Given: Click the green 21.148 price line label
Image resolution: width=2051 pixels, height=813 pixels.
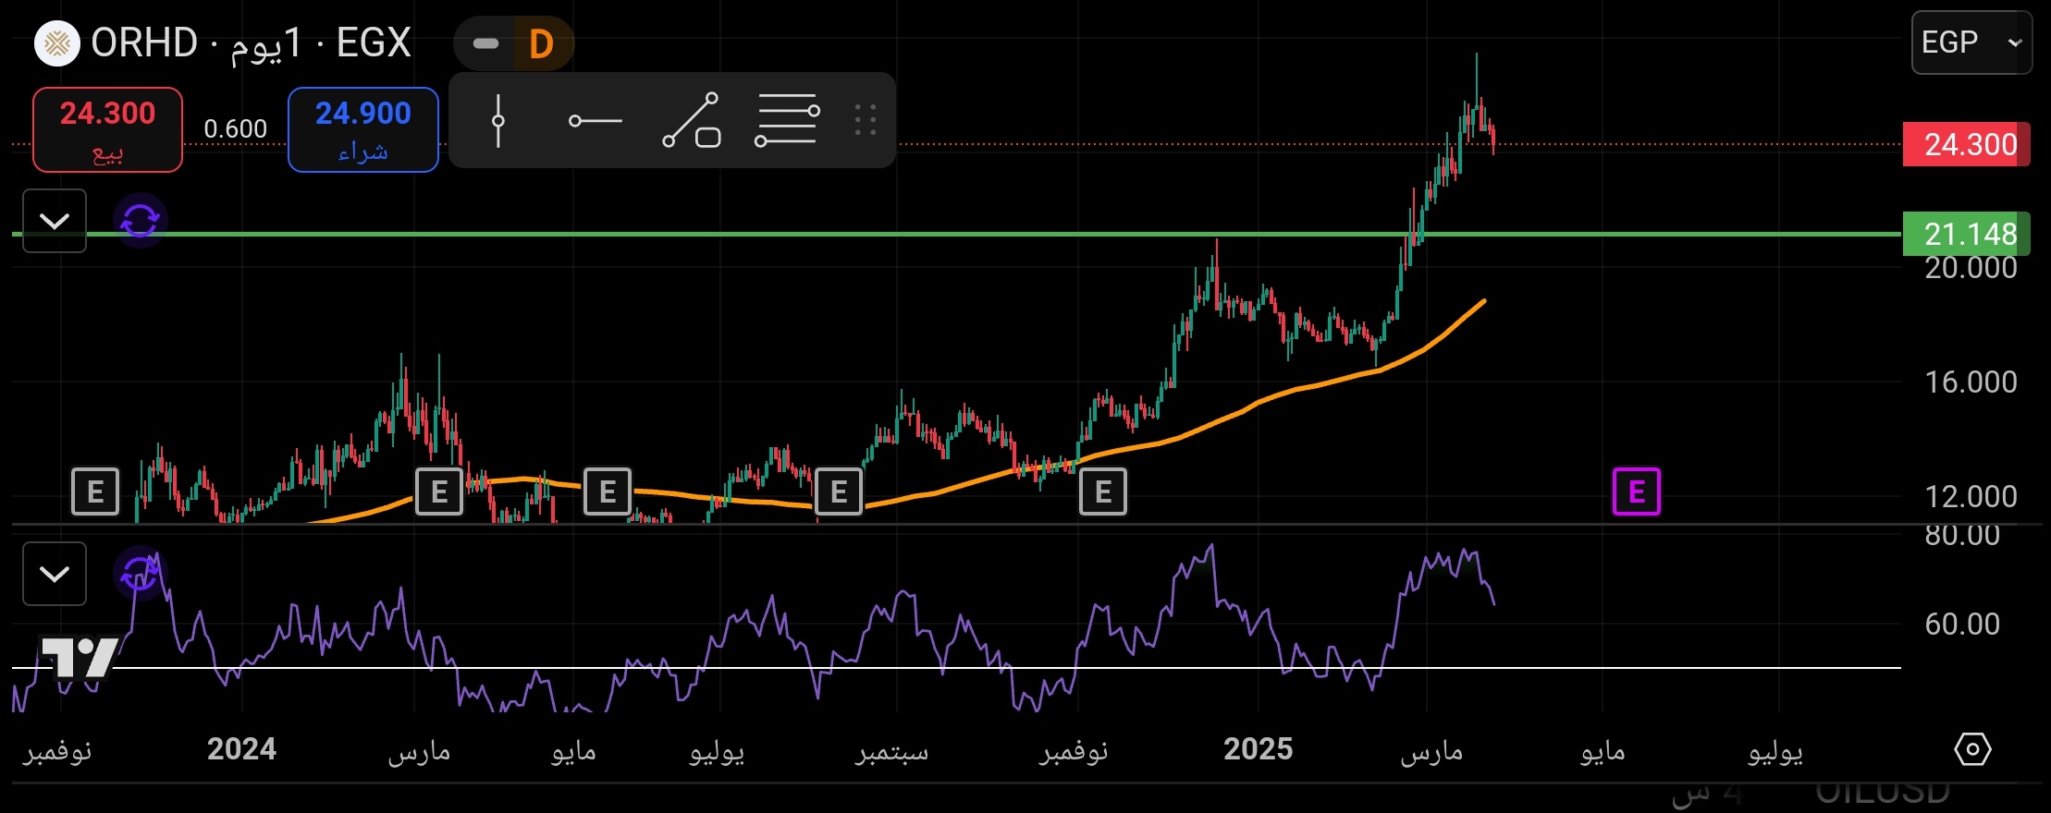Looking at the screenshot, I should coord(1966,234).
